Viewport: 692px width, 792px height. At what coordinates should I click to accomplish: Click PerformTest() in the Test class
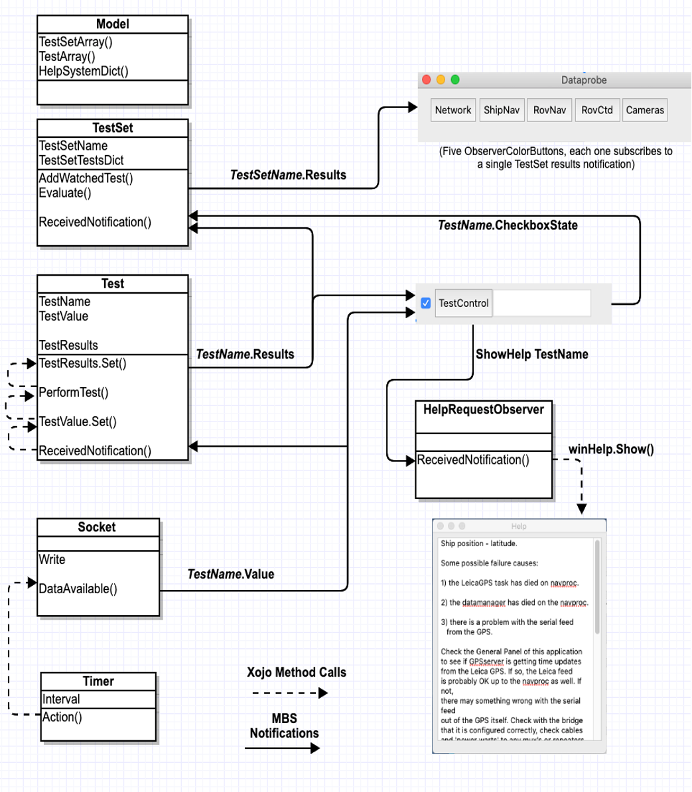(74, 392)
